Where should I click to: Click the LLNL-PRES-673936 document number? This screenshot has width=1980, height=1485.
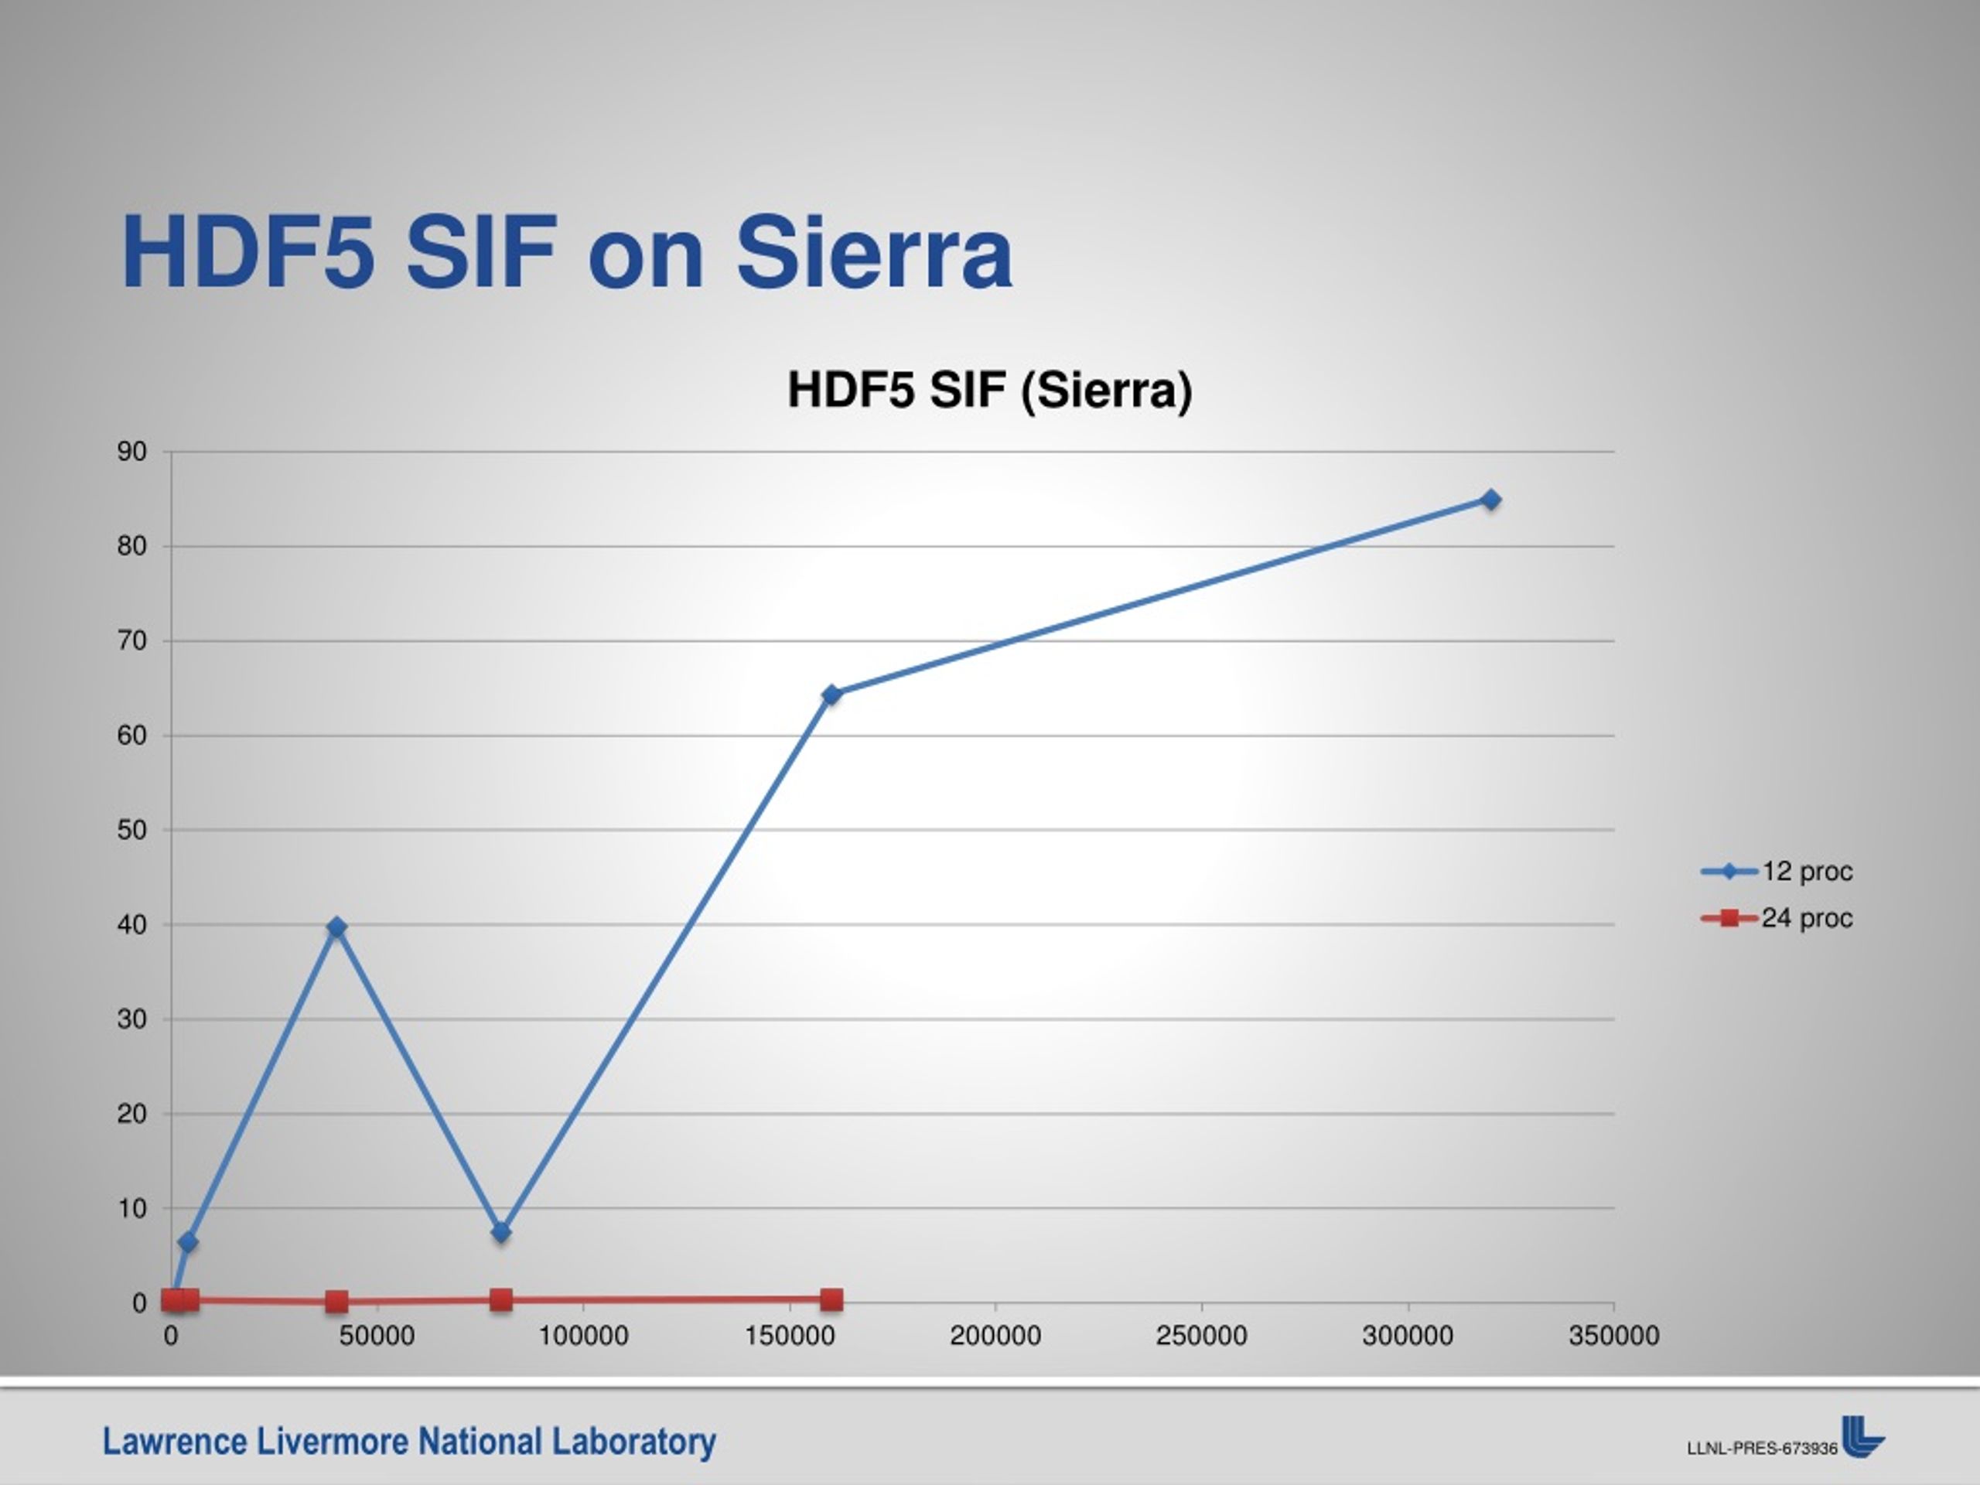[x=1762, y=1449]
